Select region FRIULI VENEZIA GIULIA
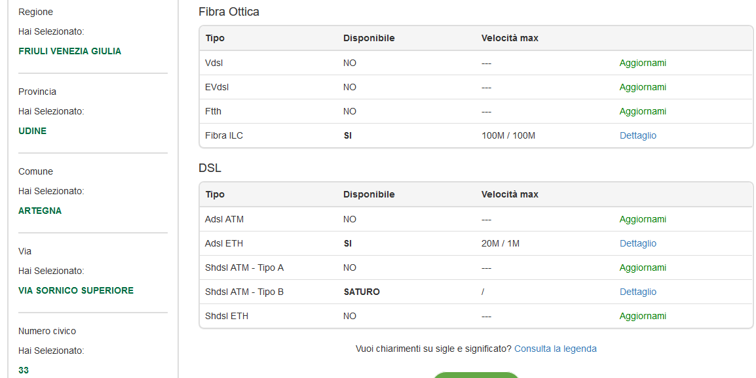The image size is (756, 378). coord(70,51)
